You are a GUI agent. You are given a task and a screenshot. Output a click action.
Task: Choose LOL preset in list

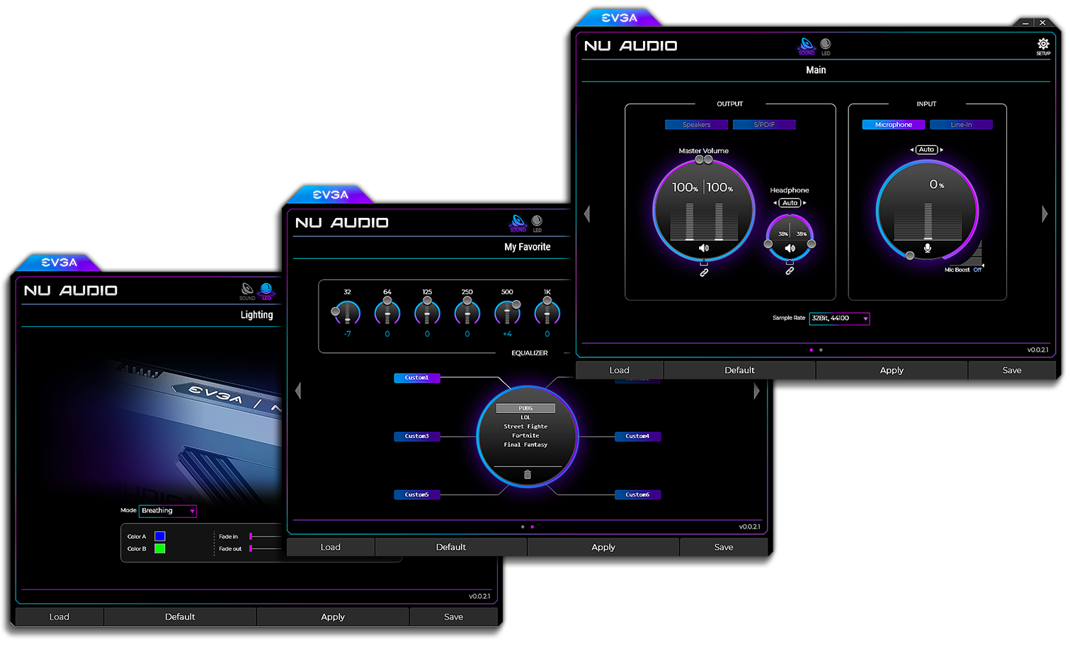(526, 417)
